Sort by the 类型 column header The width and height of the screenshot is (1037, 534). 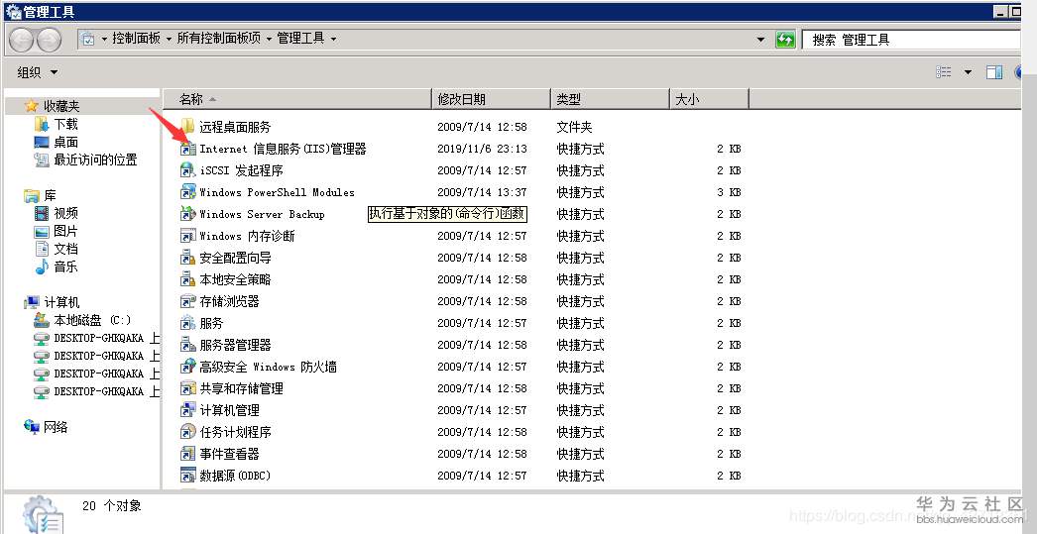coord(610,99)
